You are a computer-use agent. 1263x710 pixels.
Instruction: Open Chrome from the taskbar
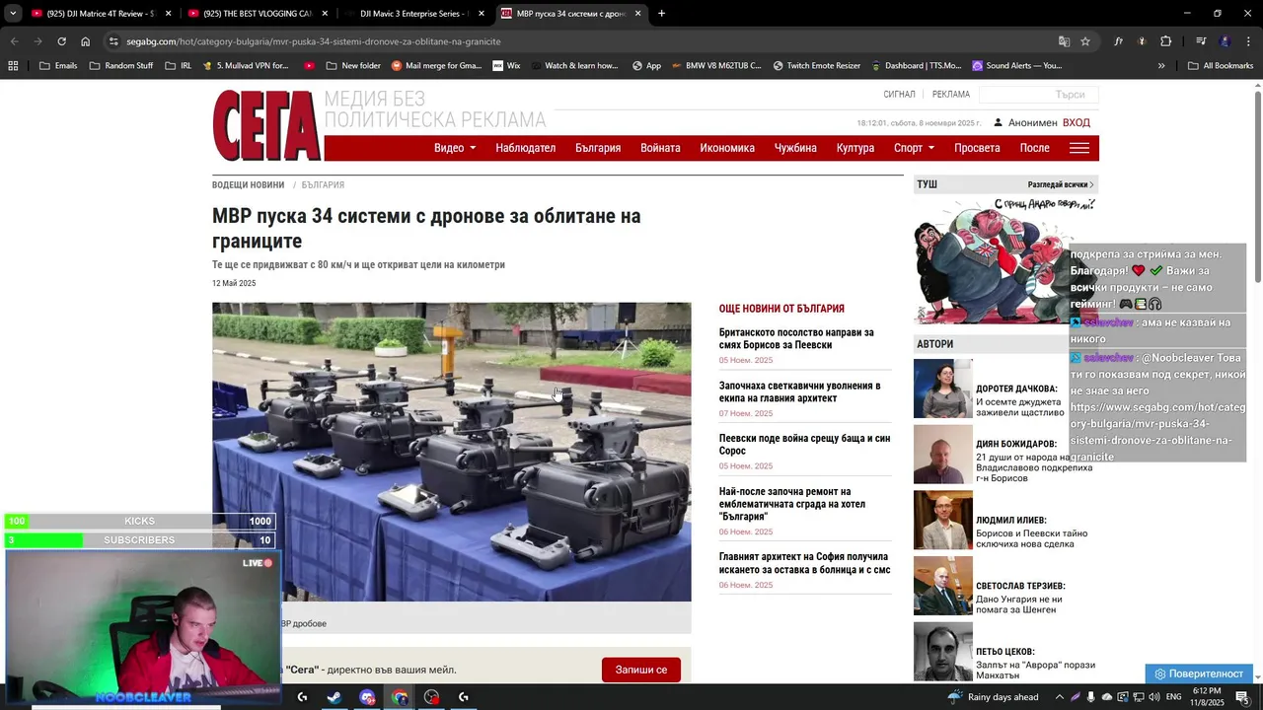click(x=400, y=697)
